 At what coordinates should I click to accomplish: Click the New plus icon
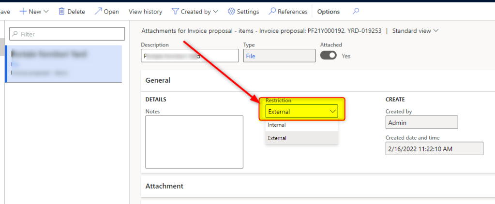point(22,11)
